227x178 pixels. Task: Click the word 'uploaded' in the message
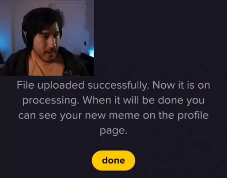(61, 85)
